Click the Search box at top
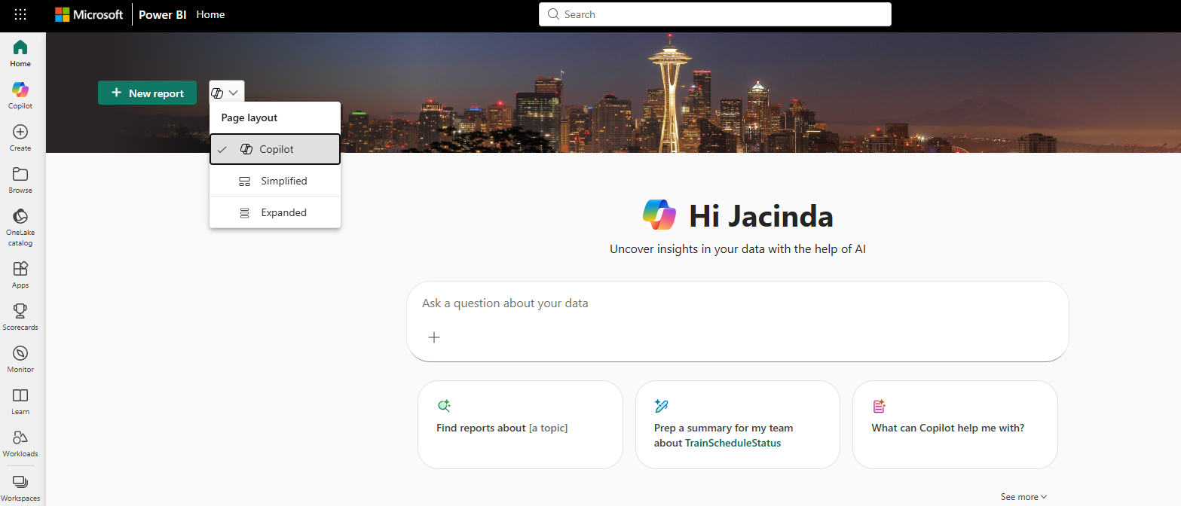 point(714,14)
